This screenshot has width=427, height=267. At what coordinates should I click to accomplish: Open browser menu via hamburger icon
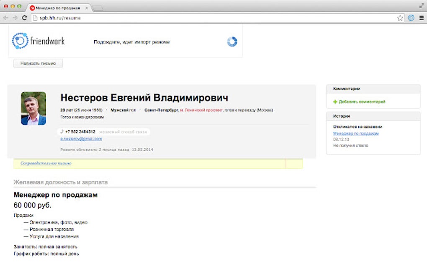pos(421,18)
